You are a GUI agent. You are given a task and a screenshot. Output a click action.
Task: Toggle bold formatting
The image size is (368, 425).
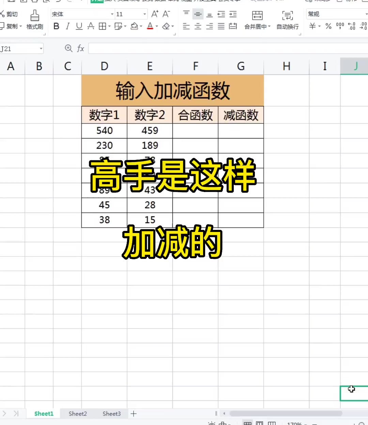[x=56, y=27]
